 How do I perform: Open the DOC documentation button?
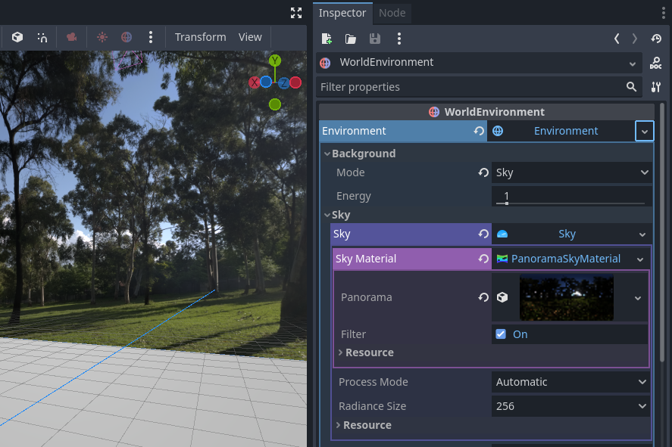click(x=656, y=63)
